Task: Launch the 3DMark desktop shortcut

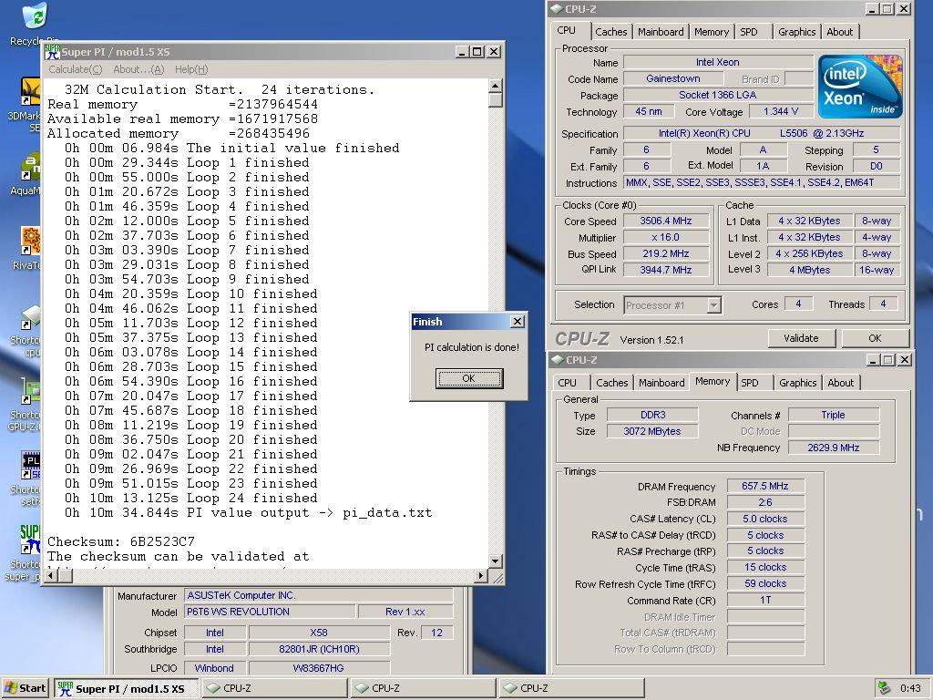Action: coord(30,91)
